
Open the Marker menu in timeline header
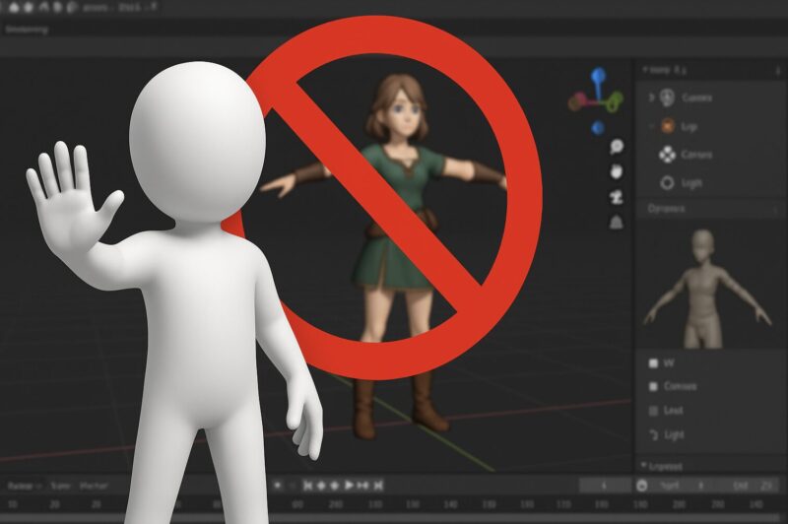[94, 486]
